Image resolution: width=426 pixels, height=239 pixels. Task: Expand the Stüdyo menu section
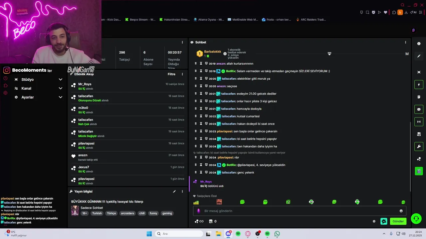click(x=38, y=80)
